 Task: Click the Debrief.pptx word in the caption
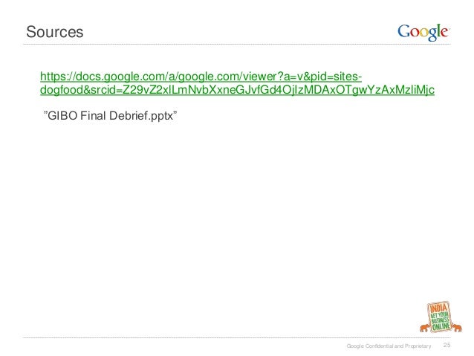click(141, 116)
